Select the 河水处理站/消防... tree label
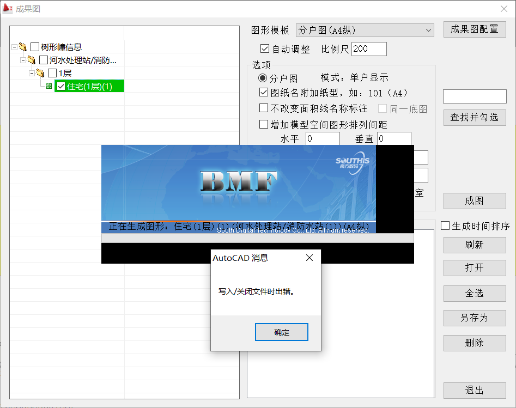Screen dimensions: 516x408 coord(83,60)
